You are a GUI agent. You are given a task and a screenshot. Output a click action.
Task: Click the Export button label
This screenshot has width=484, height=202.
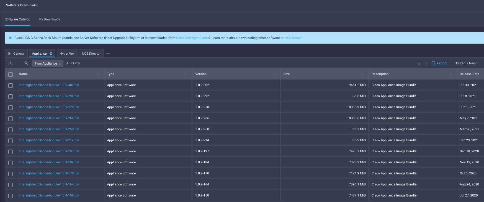coord(442,63)
